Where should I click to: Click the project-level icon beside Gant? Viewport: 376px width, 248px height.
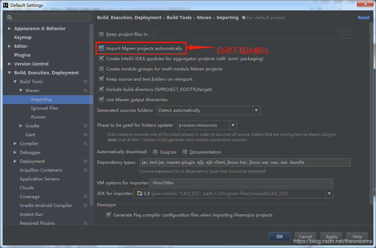(x=85, y=135)
